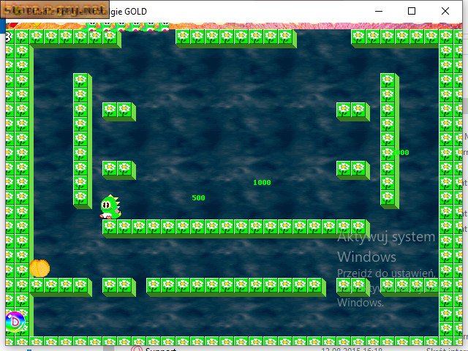
Task: Click the green dragon player character
Action: click(110, 207)
